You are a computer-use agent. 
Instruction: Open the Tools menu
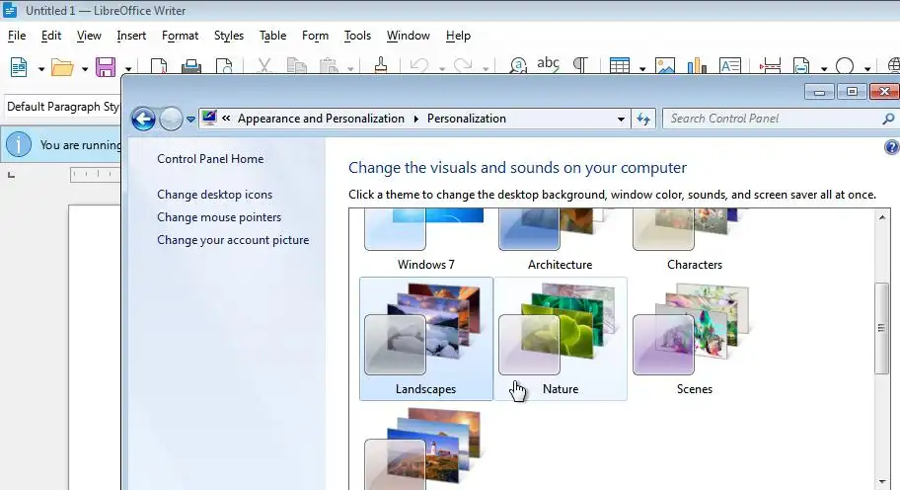tap(357, 36)
